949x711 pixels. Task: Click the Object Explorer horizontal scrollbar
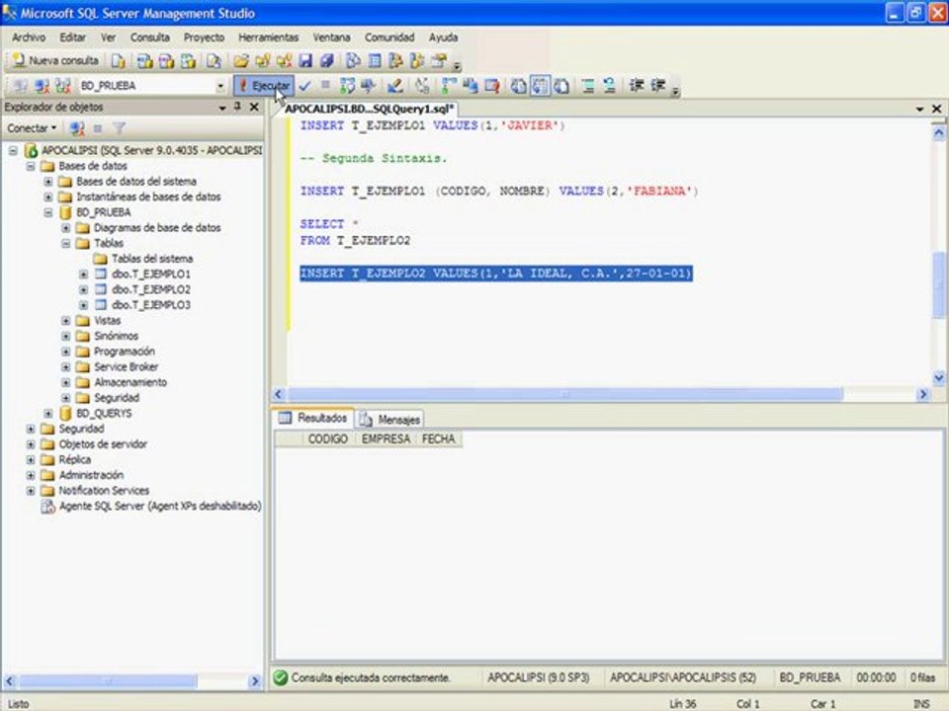(108, 681)
